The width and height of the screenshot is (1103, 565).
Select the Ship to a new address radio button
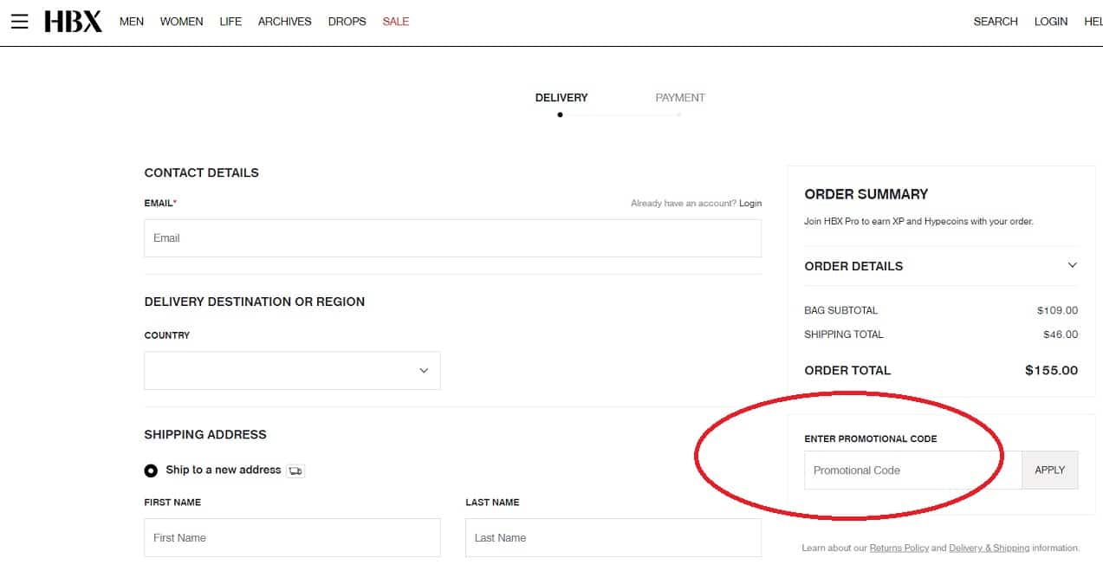coord(149,470)
